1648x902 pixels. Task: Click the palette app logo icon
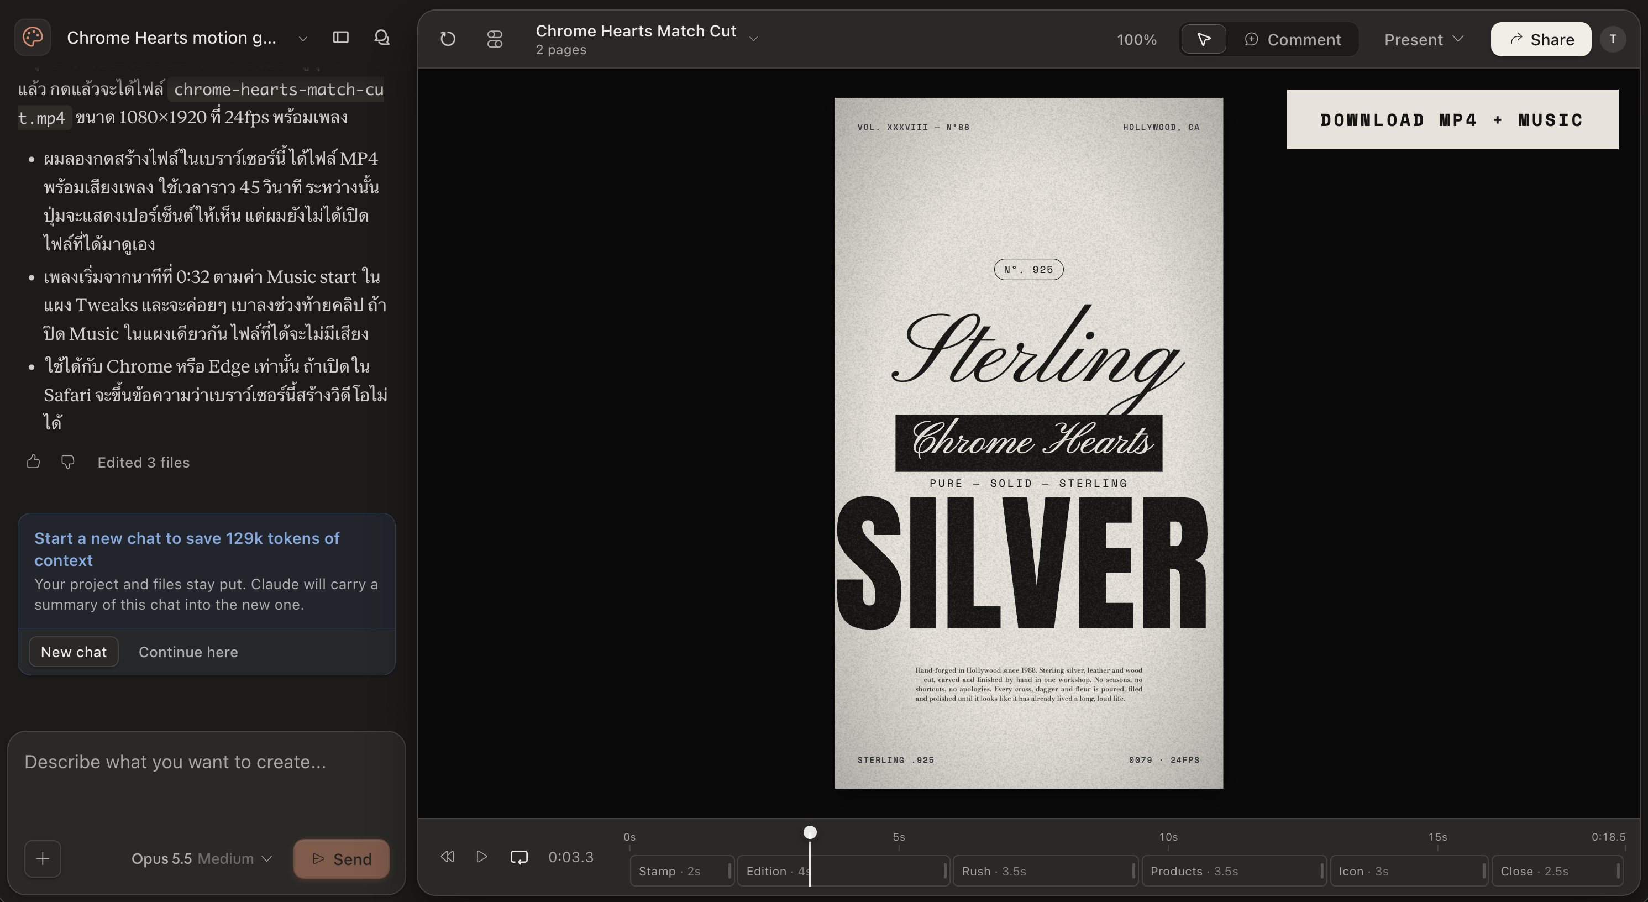coord(33,37)
